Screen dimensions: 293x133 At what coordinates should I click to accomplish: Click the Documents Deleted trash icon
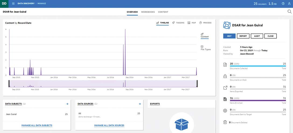click(x=225, y=122)
